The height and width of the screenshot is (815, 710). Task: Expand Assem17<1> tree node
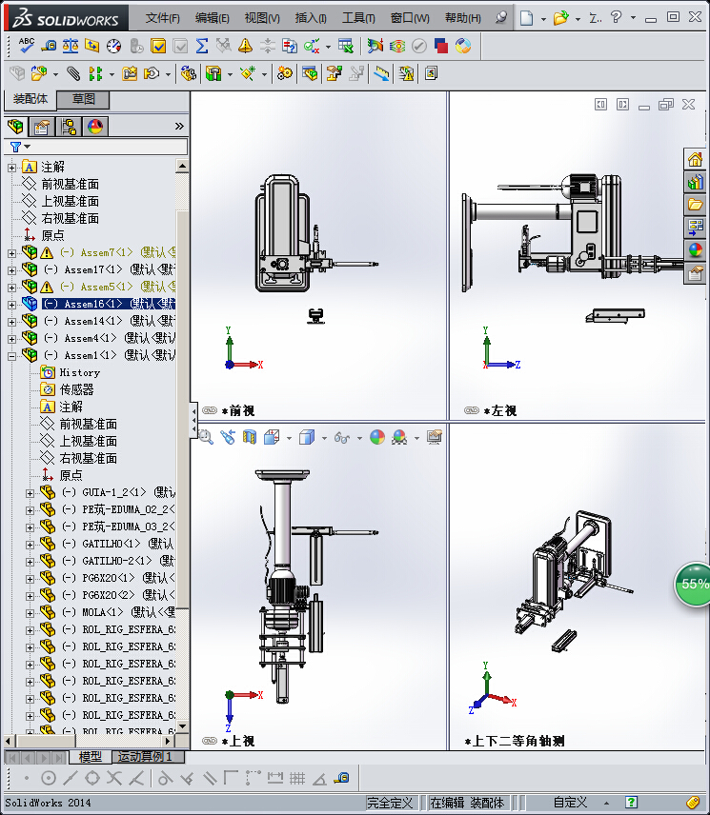tap(12, 270)
